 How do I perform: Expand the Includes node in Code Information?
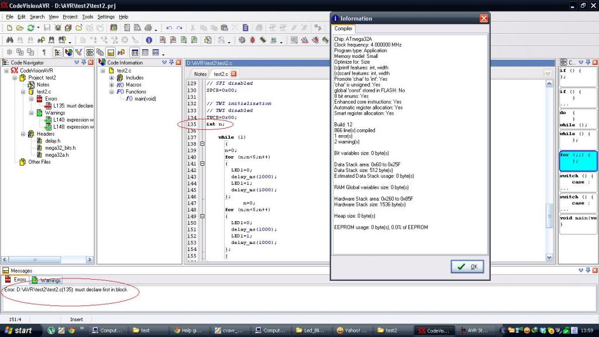tap(112, 78)
